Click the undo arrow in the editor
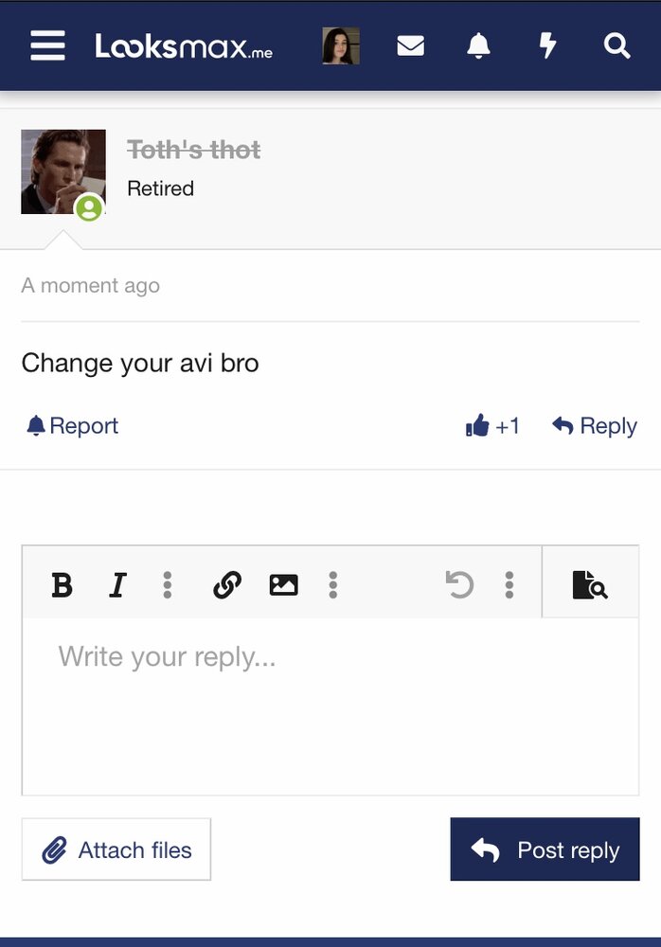 click(459, 584)
